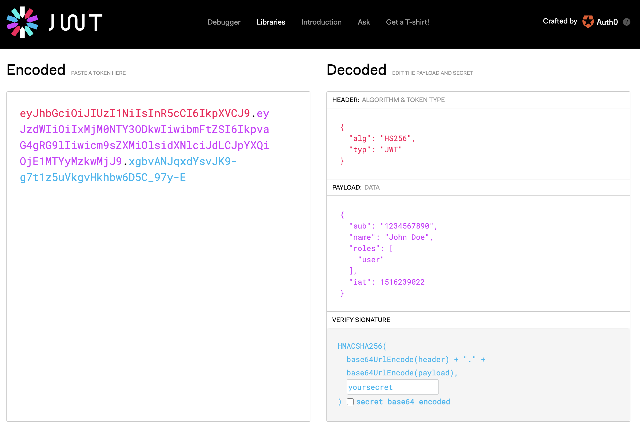Click the Get a T-shirt! link
The image size is (640, 432).
(407, 22)
